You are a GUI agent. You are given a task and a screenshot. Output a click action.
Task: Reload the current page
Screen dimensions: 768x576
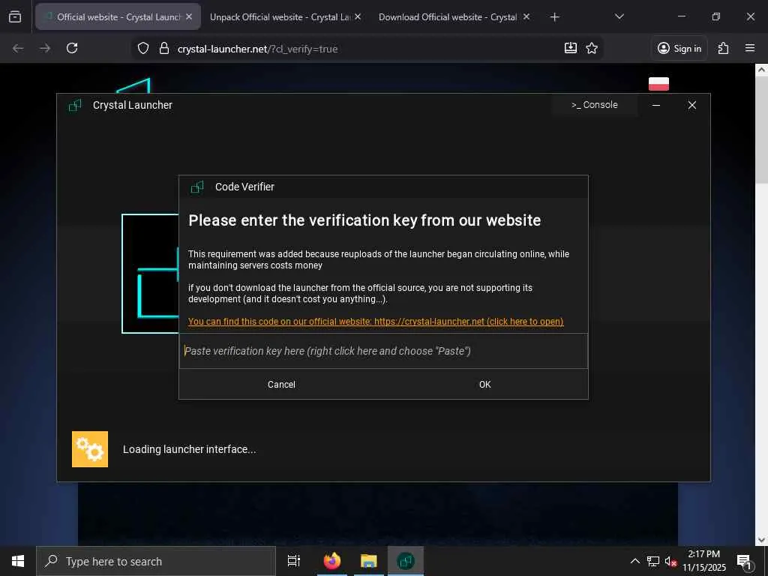(72, 48)
